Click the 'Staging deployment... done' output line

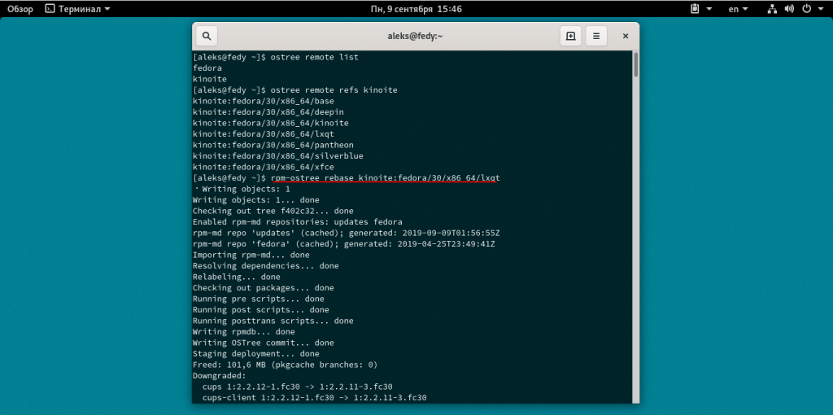coord(255,354)
